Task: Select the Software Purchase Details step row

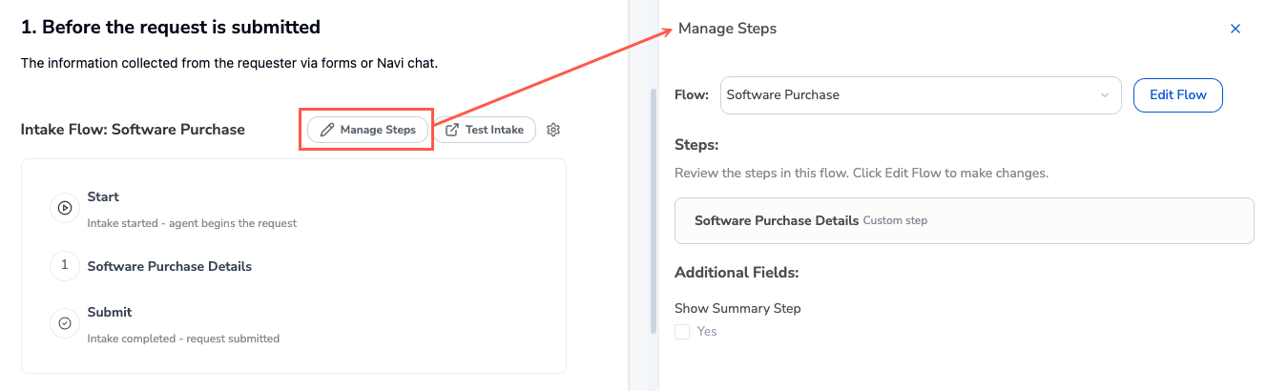Action: [x=169, y=266]
